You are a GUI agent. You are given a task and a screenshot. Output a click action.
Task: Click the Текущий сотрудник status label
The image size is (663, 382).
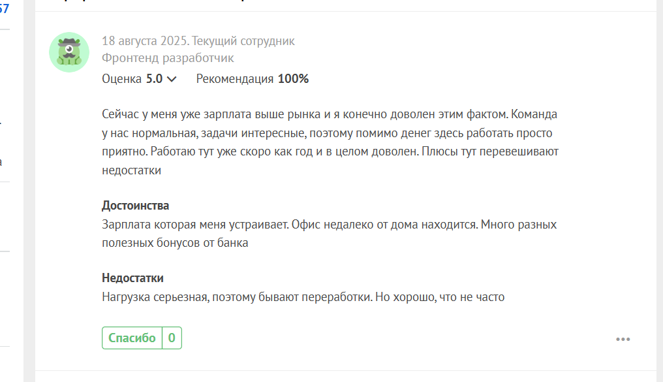pos(243,41)
